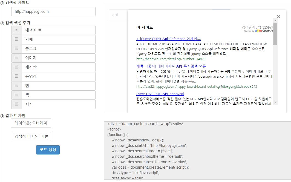The width and height of the screenshot is (291, 182).
Task: Click happycgi.com detail.cgi number=14878 URL
Action: click(171, 59)
